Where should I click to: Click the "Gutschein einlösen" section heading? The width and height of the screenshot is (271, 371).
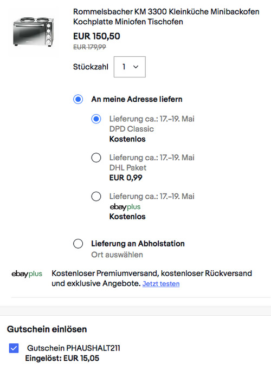click(x=47, y=329)
